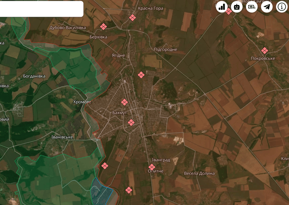Click the Бахмут city label
The width and height of the screenshot is (289, 205).
coord(120,113)
